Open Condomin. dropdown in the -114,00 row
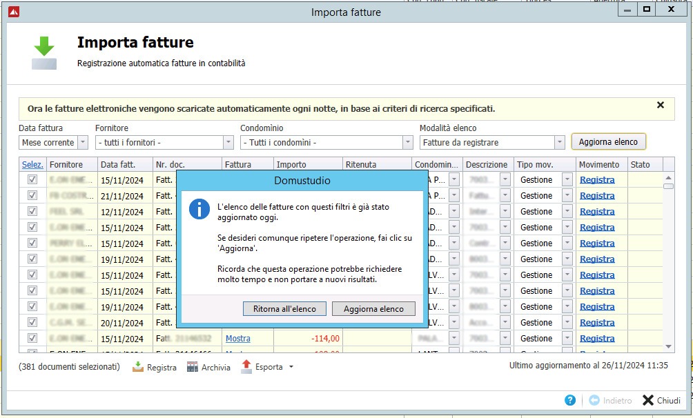The image size is (693, 418). point(454,338)
